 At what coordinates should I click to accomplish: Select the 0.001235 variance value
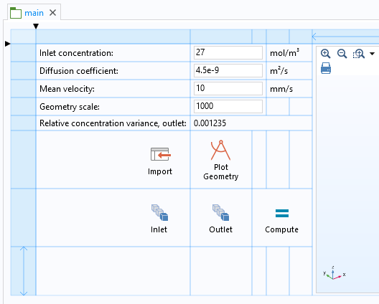(210, 123)
